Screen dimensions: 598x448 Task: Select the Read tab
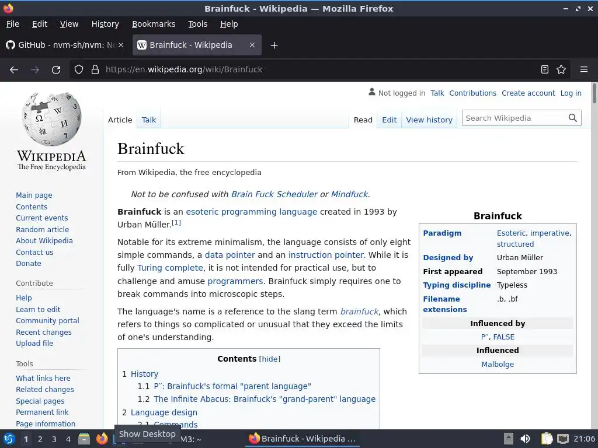tap(363, 120)
